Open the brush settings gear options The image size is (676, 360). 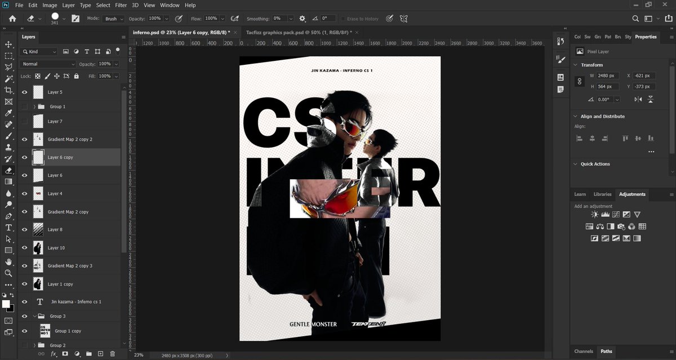coord(303,19)
